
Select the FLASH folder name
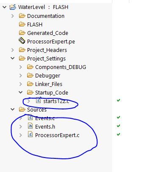[x=35, y=24]
